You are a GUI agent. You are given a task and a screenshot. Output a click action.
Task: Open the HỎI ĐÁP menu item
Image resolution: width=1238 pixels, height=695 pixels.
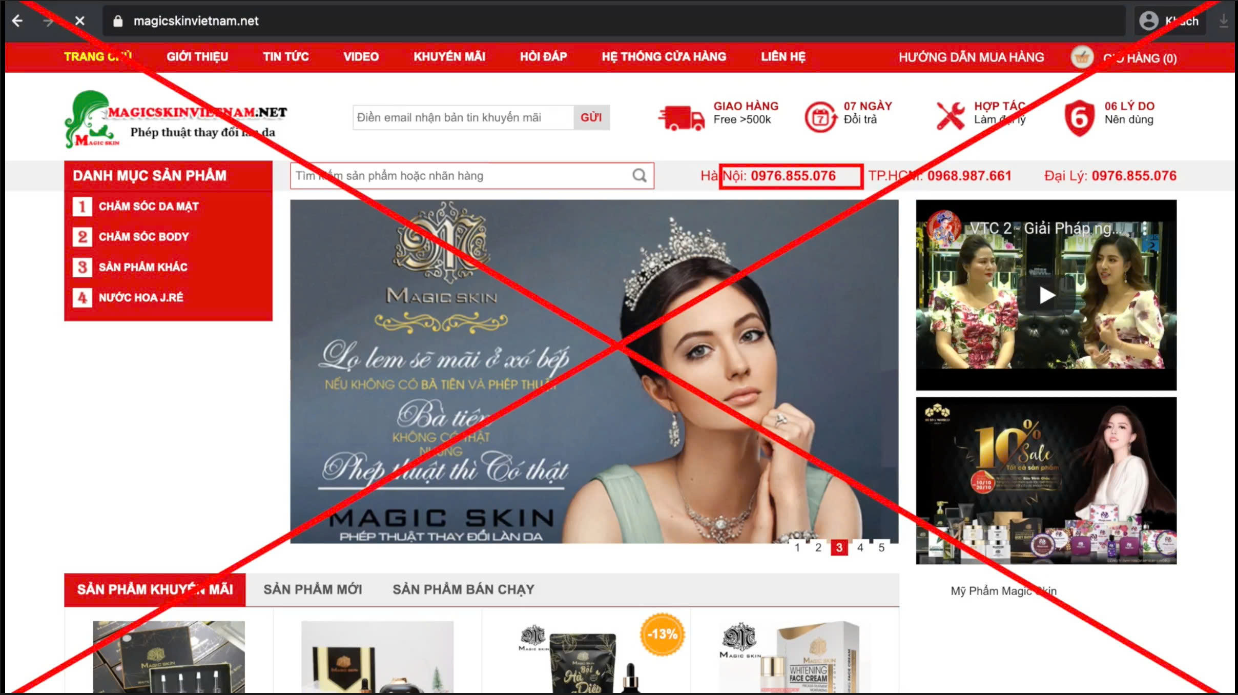point(543,57)
